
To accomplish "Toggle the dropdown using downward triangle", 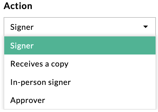I will 146,27.
